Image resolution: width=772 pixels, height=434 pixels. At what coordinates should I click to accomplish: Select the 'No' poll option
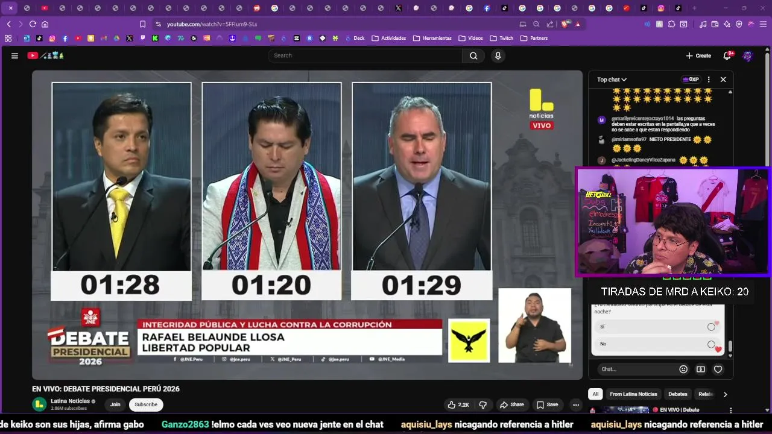pos(657,344)
